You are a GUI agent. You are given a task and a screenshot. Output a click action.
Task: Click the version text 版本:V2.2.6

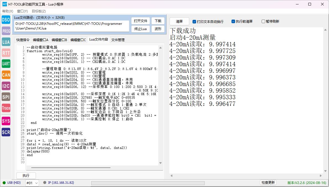coord(307,183)
